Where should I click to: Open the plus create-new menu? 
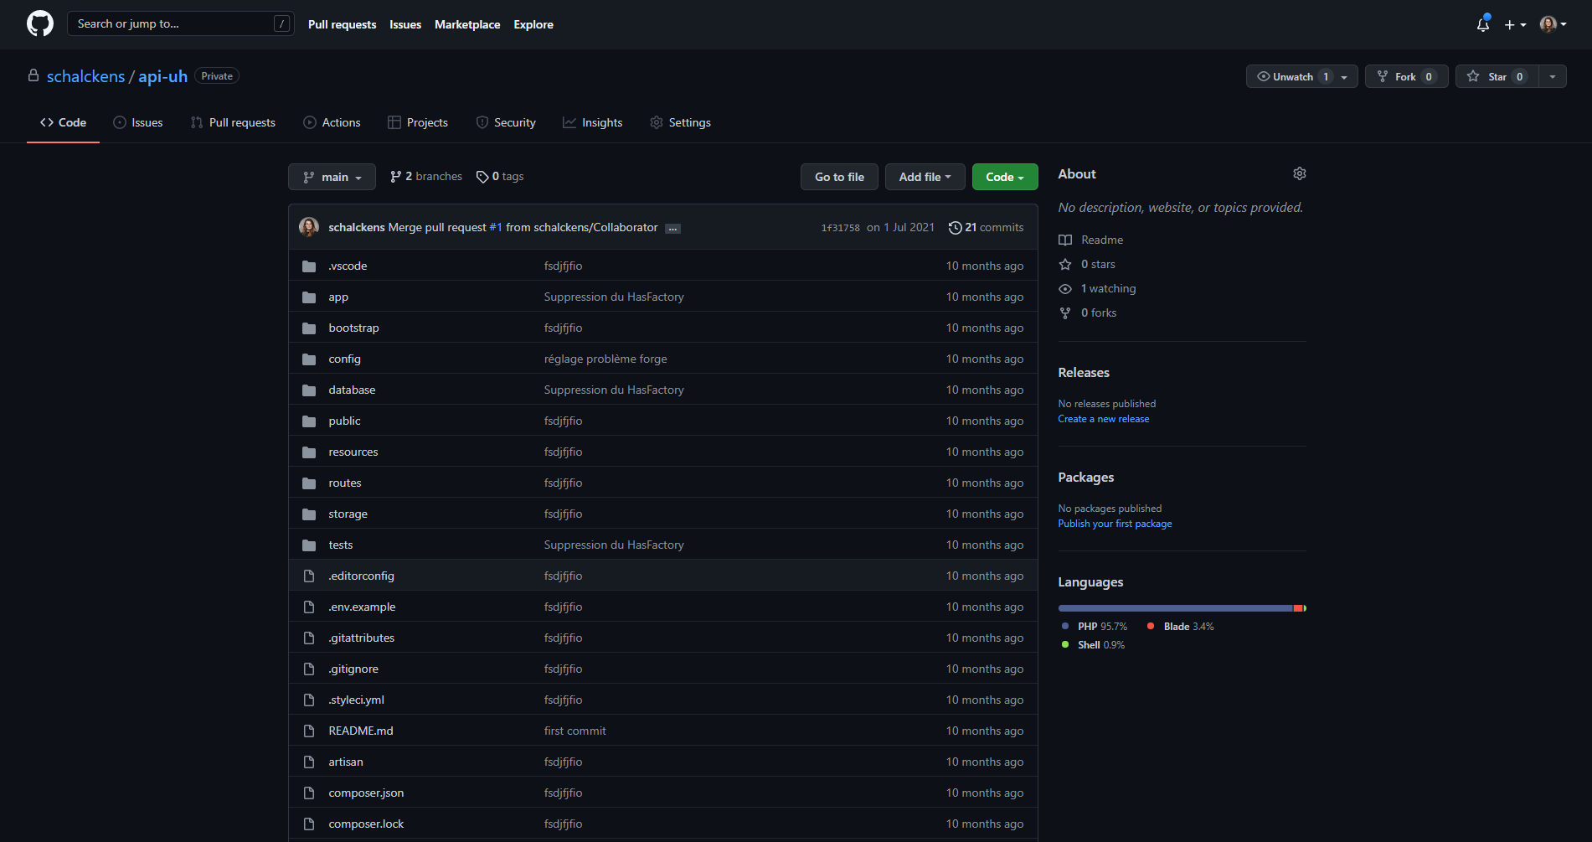[x=1515, y=24]
